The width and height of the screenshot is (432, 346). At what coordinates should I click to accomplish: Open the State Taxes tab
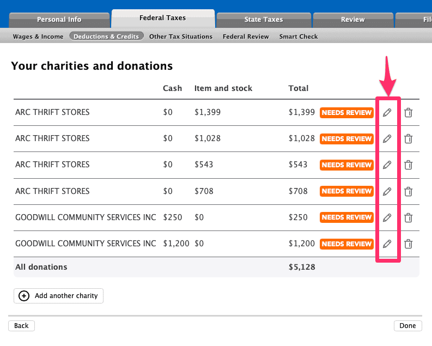click(x=263, y=20)
